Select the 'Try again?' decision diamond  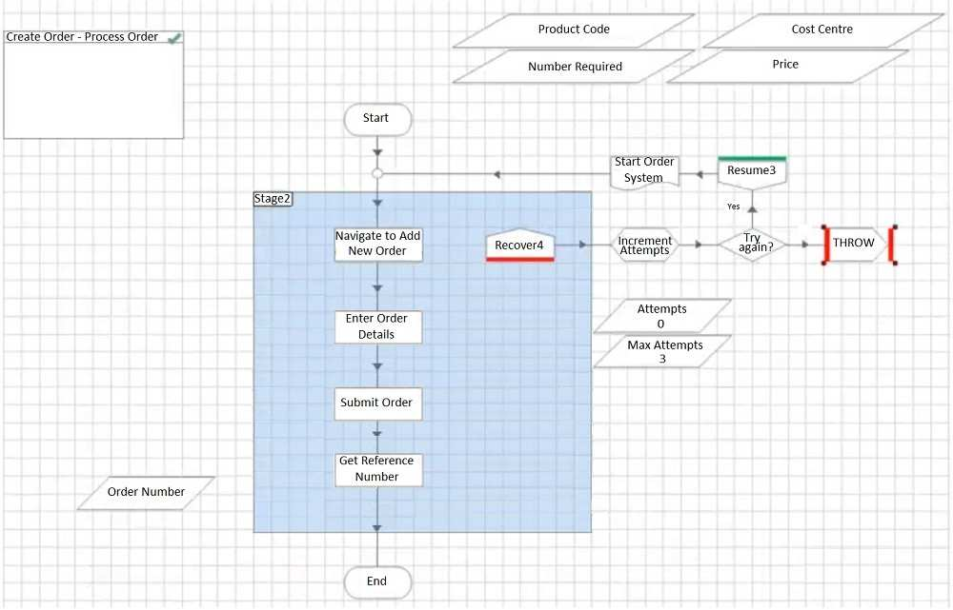click(752, 244)
